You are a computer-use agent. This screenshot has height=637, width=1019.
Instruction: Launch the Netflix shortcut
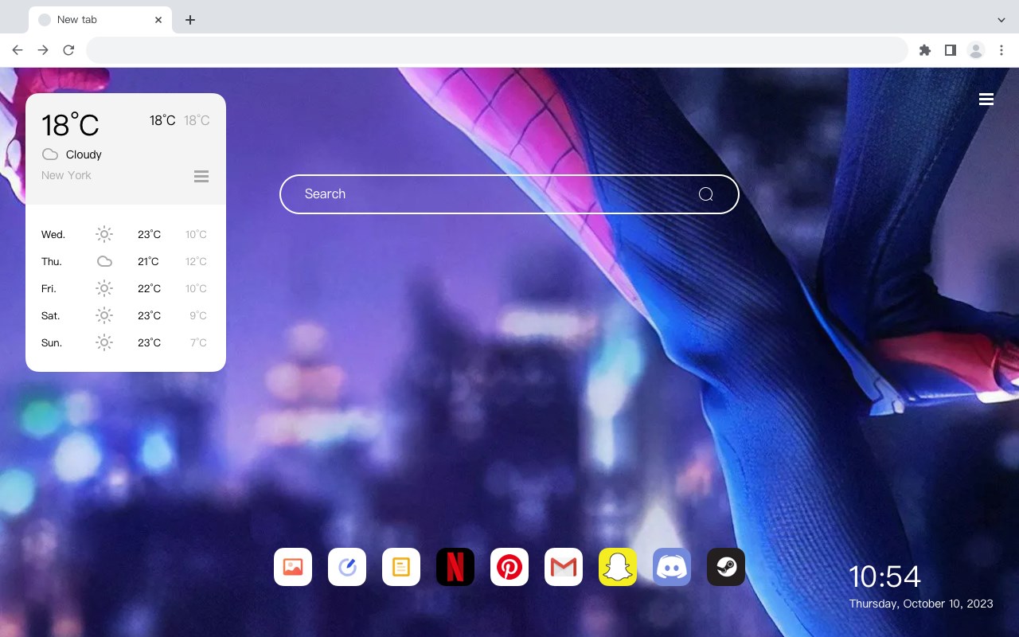coord(455,567)
